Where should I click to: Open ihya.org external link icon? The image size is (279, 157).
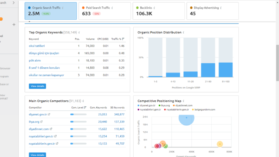41,121
